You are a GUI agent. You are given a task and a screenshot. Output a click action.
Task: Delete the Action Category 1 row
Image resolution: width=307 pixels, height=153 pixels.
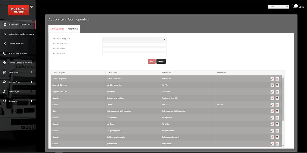click(x=277, y=79)
